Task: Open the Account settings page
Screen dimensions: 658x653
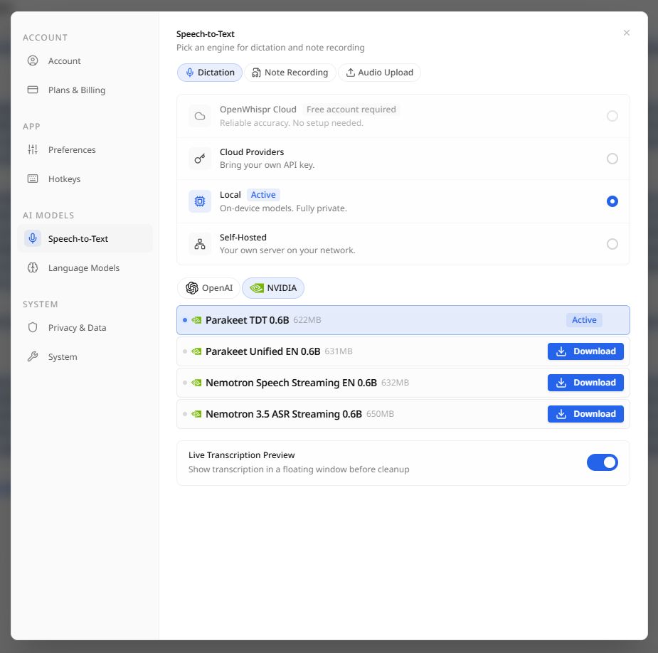Action: pyautogui.click(x=85, y=61)
